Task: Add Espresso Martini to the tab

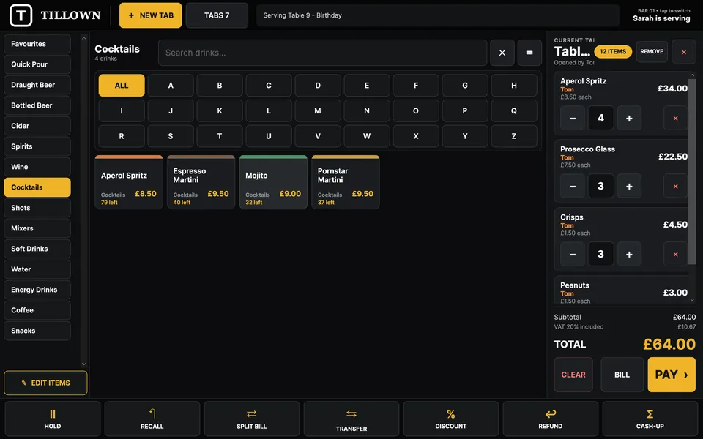Action: click(201, 182)
